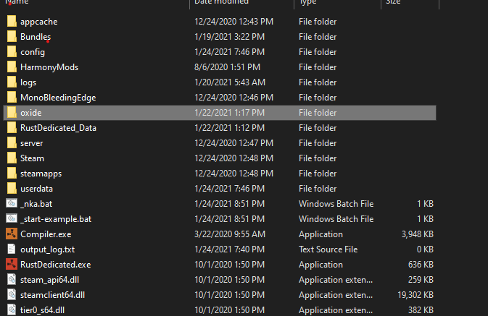
Task: Click the output_log.txt text file icon
Action: 12,249
